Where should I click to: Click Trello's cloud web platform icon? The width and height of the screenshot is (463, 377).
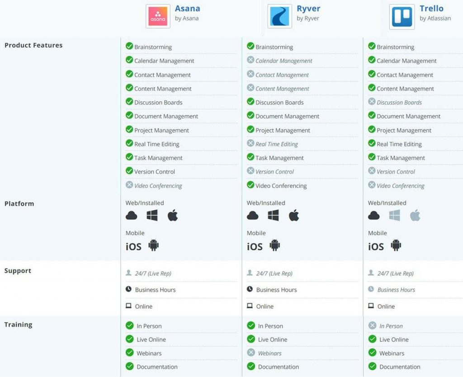point(374,216)
